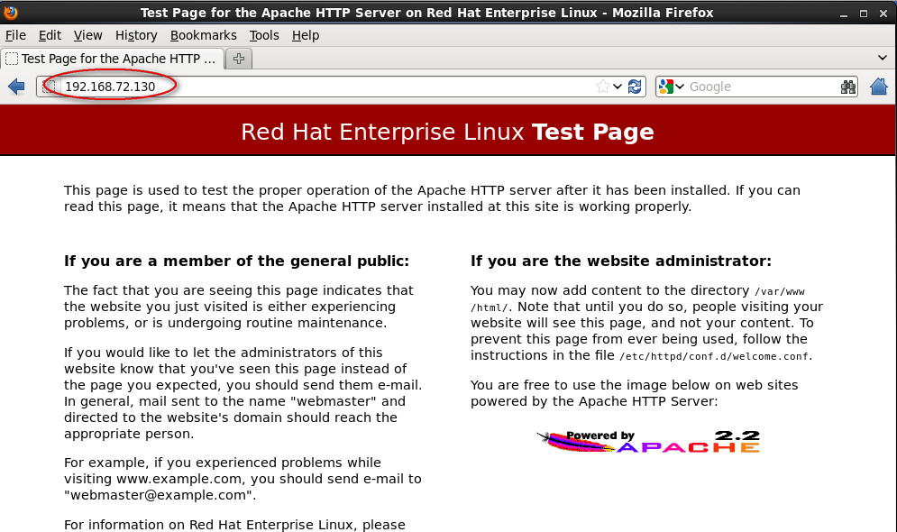Click the site identity icon in address bar
Screen dimensions: 897x532
(50, 87)
